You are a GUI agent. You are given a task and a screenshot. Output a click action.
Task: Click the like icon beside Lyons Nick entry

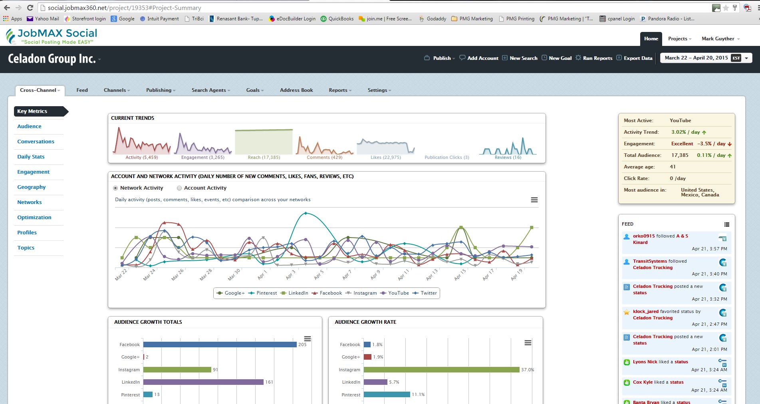(627, 362)
